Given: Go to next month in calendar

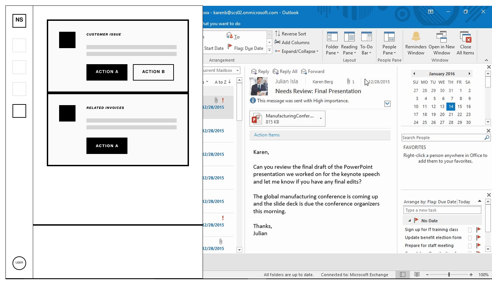Looking at the screenshot, I should (x=469, y=74).
